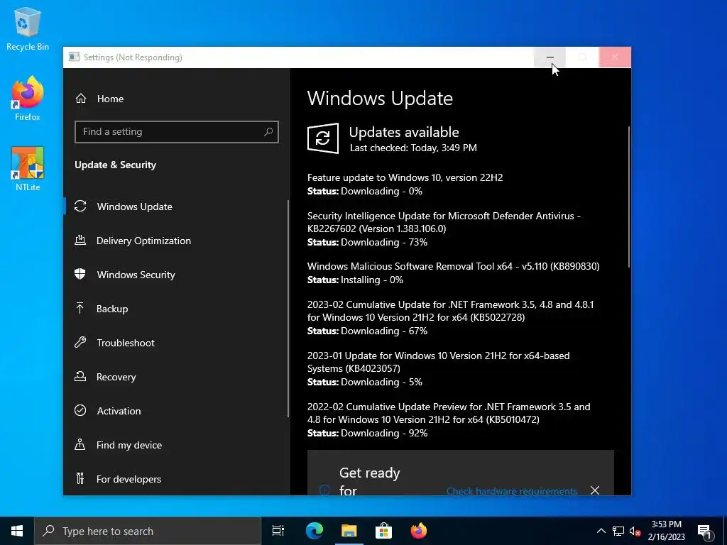Open the Windows Start button

pyautogui.click(x=17, y=531)
